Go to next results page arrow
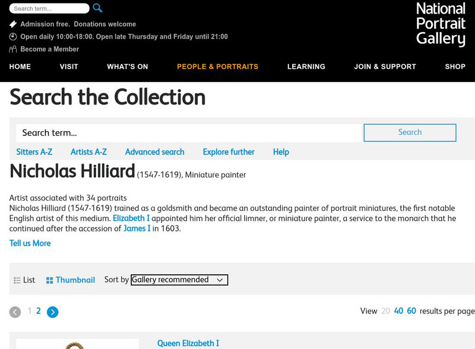Viewport: 475px width, 349px height. pyautogui.click(x=53, y=312)
